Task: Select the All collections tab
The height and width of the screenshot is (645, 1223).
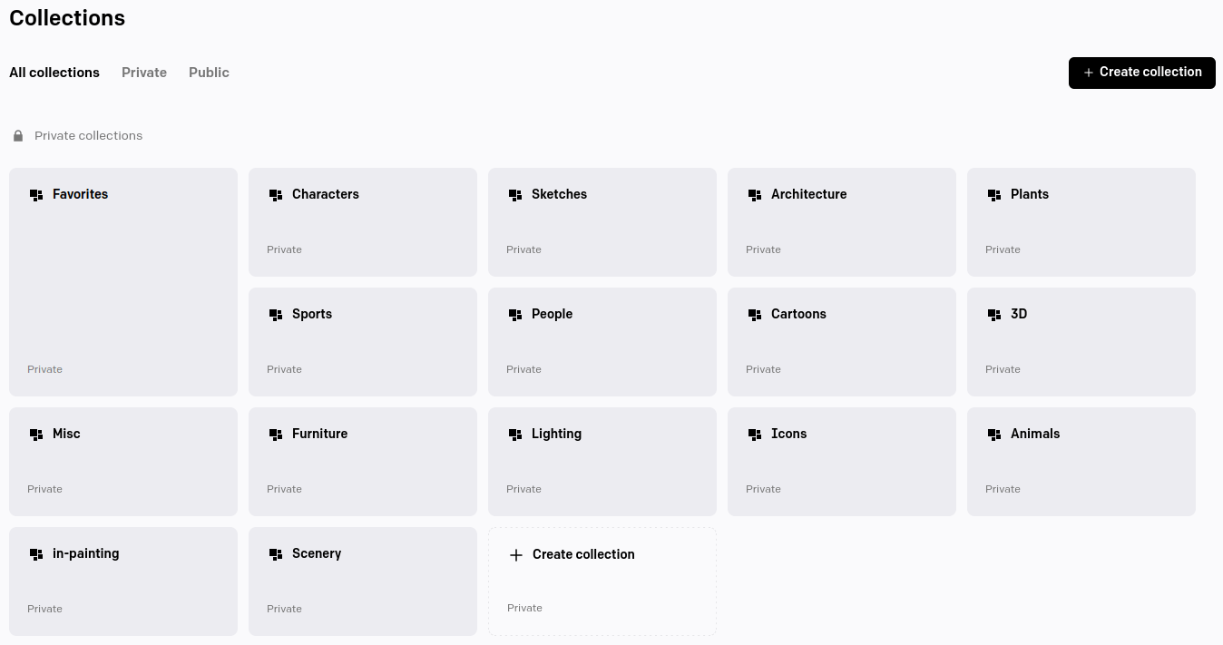Action: click(54, 73)
